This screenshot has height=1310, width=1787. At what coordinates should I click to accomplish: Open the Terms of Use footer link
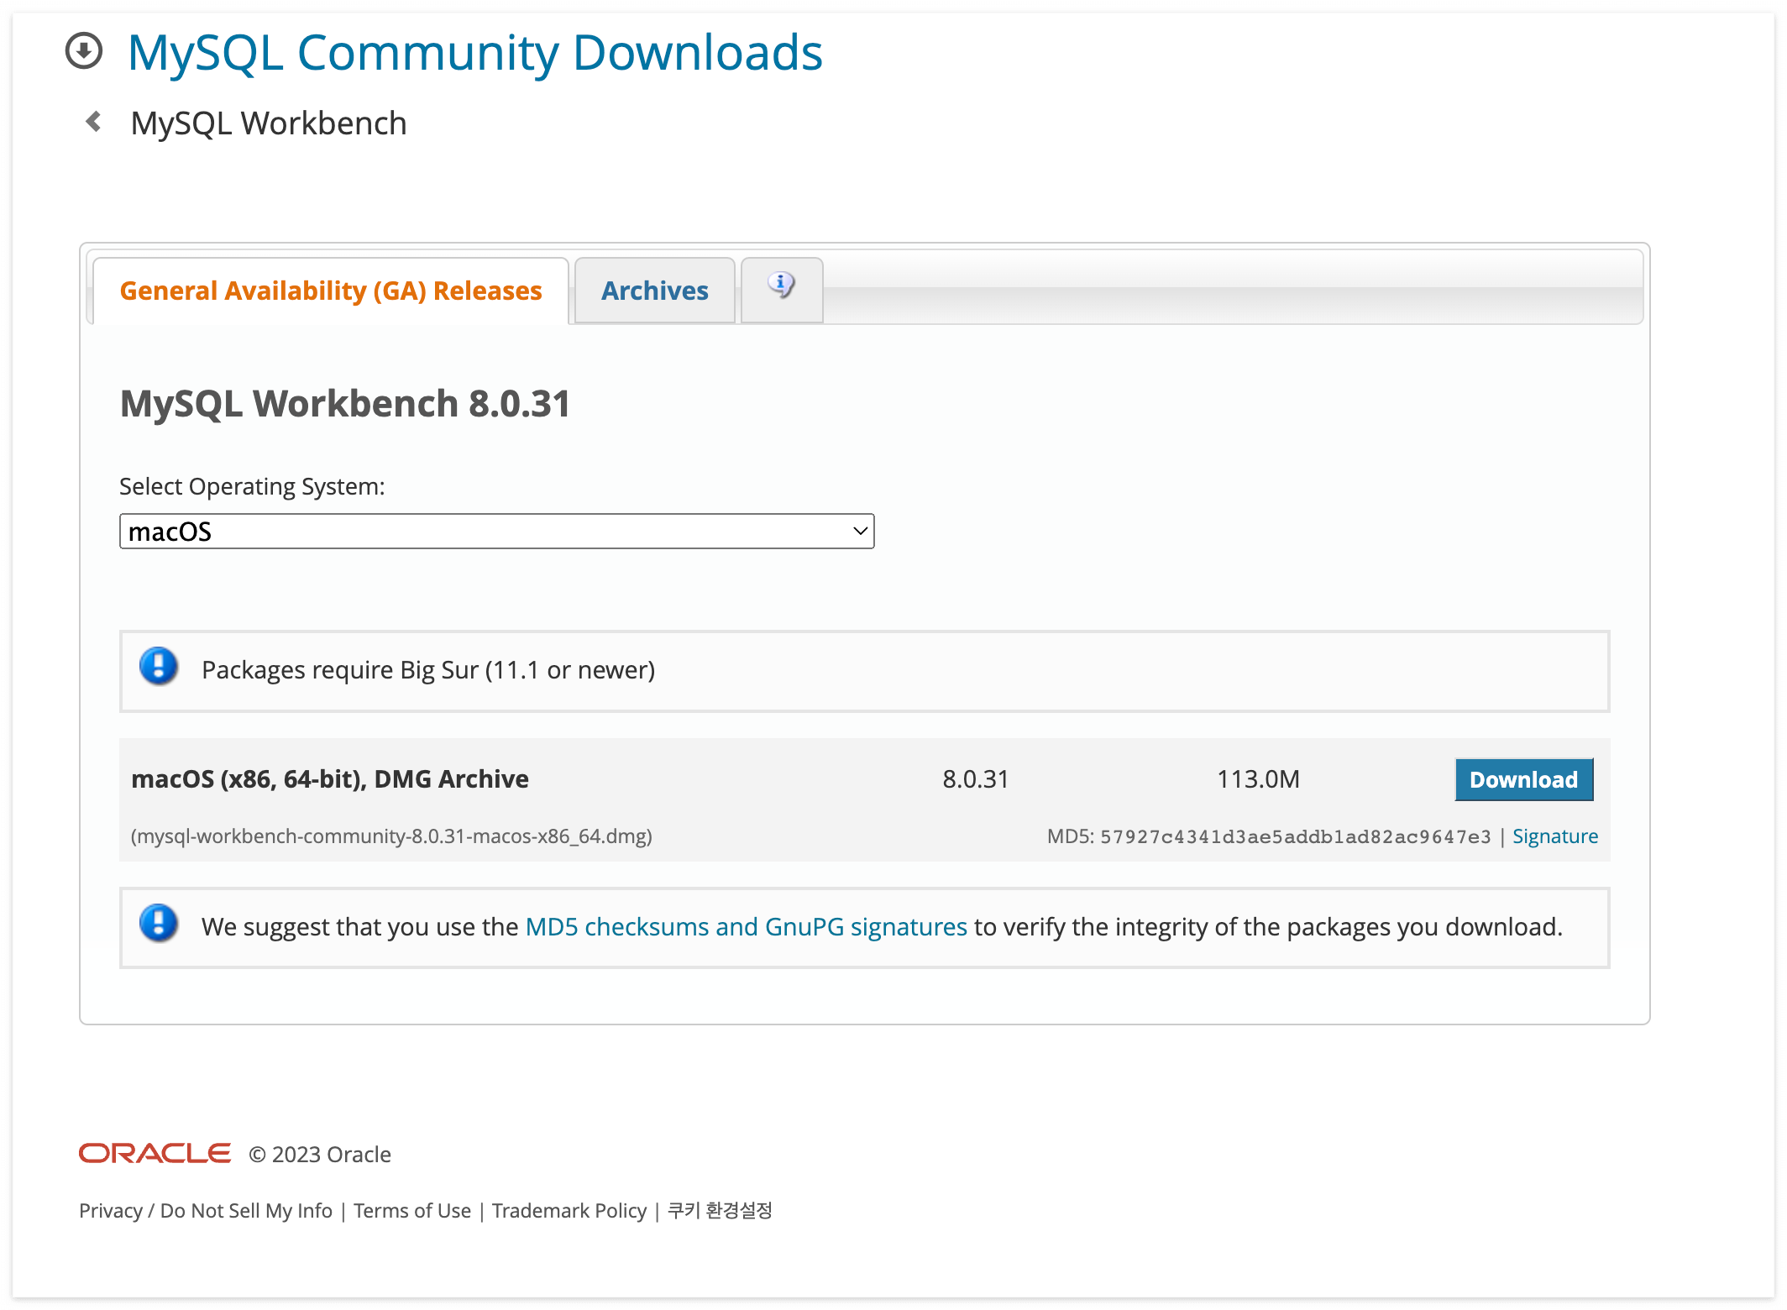pyautogui.click(x=411, y=1210)
